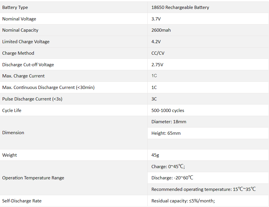
Task: Select the 45g weight value
Action: point(155,155)
